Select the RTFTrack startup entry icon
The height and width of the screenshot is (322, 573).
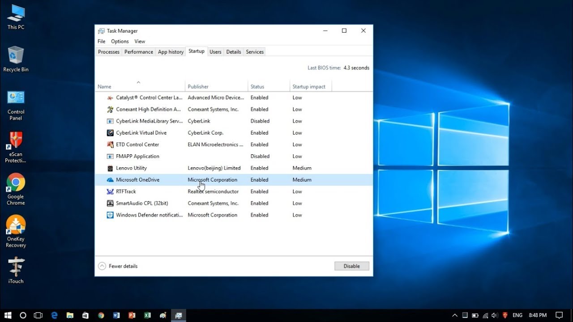pos(110,191)
